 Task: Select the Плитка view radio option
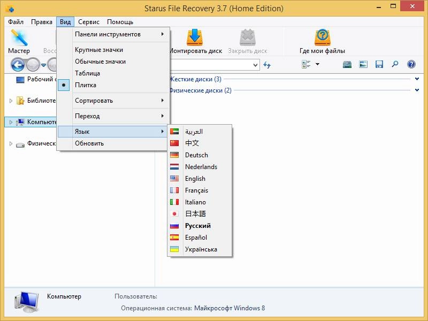pyautogui.click(x=113, y=85)
